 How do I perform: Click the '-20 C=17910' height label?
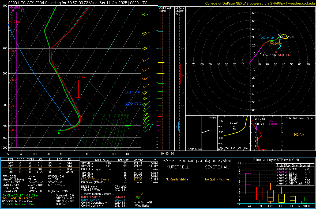133,104
